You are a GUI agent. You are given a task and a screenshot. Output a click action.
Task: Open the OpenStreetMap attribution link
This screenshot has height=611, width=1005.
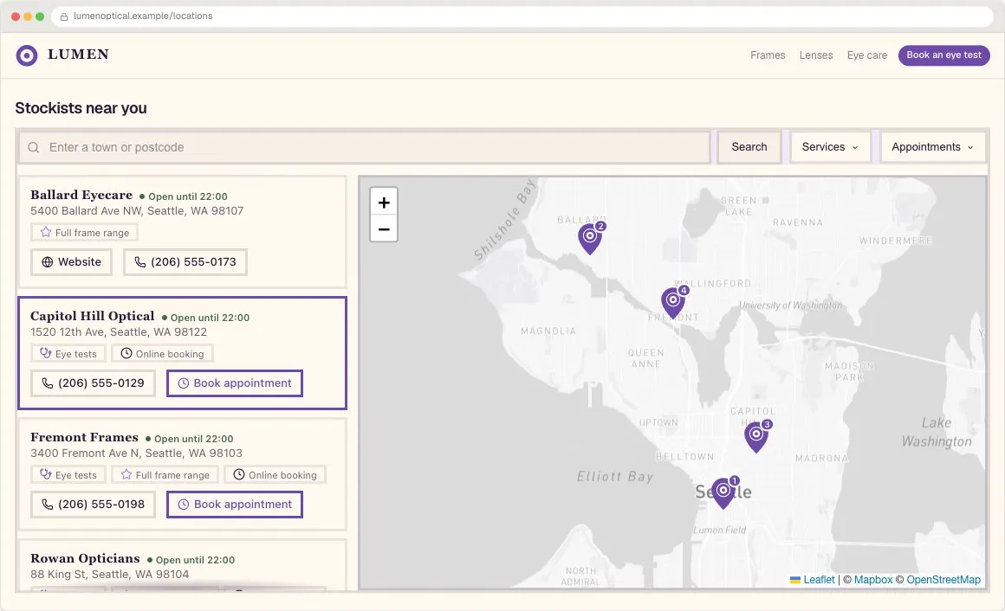point(943,580)
